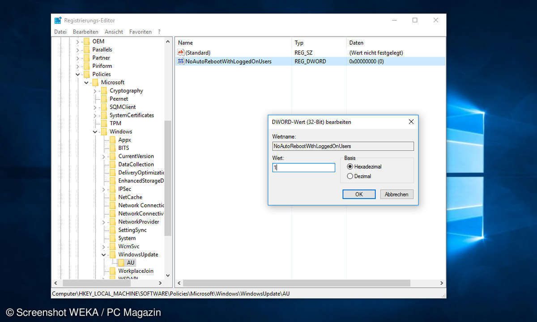Click the Partner folder icon
Screen dimensions: 537x322
click(87, 58)
